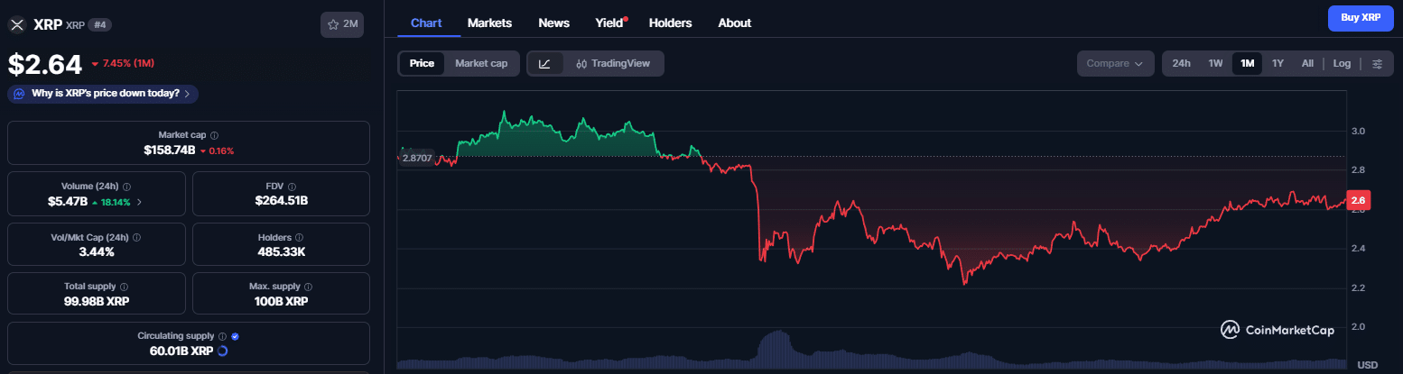Image resolution: width=1403 pixels, height=374 pixels.
Task: Toggle Log scale on chart
Action: 1342,63
